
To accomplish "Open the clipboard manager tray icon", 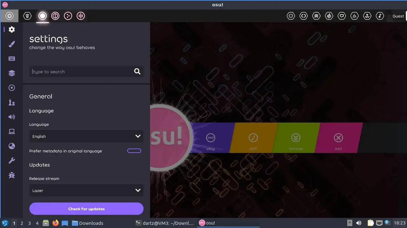I will [x=370, y=223].
